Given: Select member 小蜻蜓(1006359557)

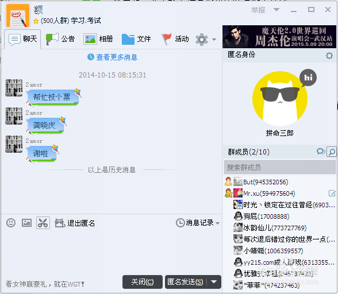Looking at the screenshot, I should (280, 251).
